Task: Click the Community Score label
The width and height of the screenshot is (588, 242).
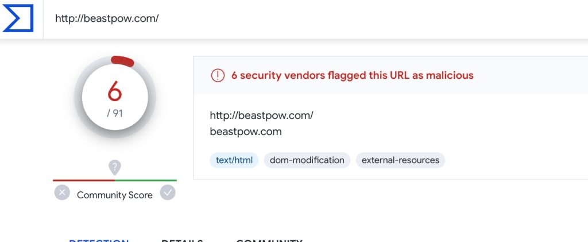Action: pyautogui.click(x=115, y=195)
